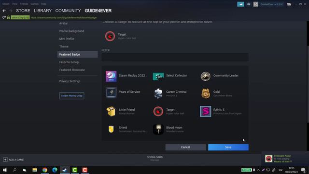
Task: Save the featured badge selection
Action: pos(228,147)
